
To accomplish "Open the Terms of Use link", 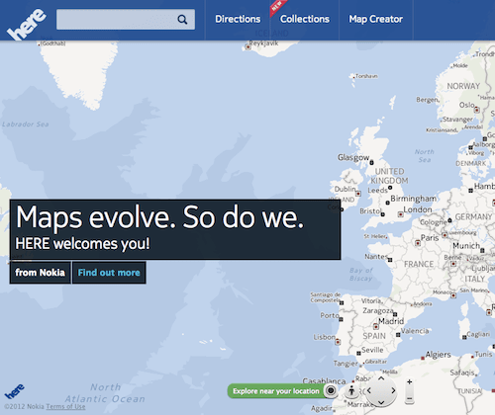I will coord(65,407).
